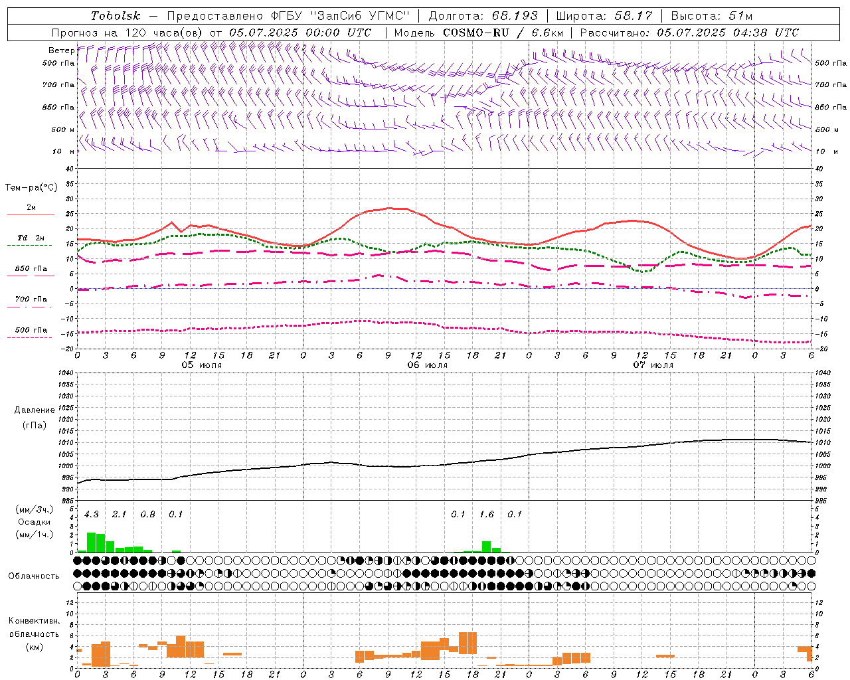850x680 pixels.
Task: Click "Прогноз на 120 часа(ов)" forecast text
Action: [x=128, y=33]
